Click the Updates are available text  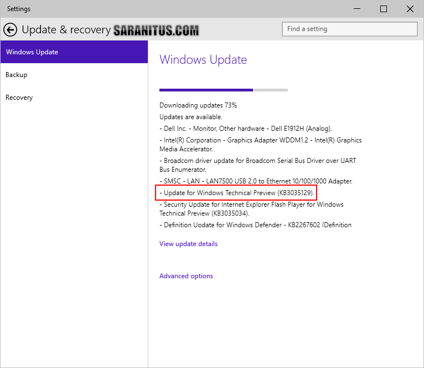(x=191, y=117)
